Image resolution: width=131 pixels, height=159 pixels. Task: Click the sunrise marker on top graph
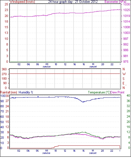(46, 67)
